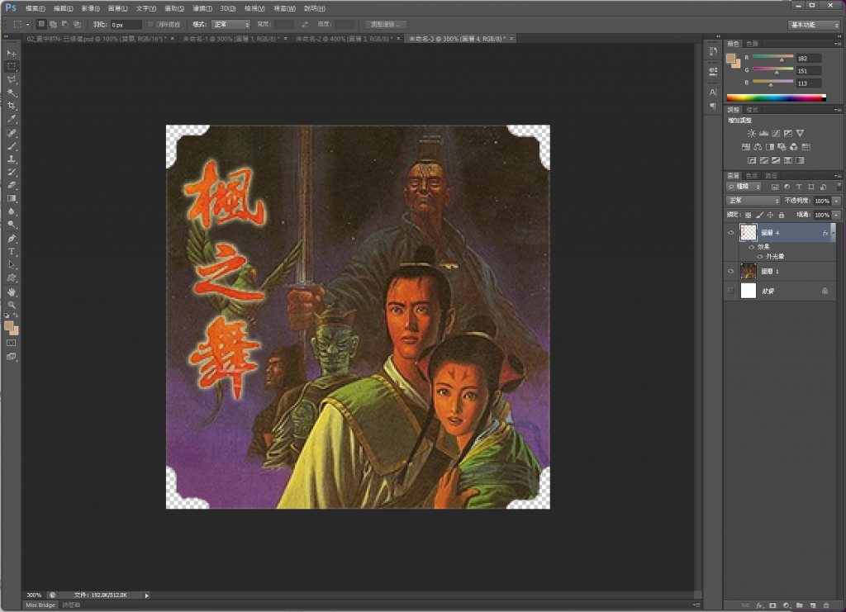846x612 pixels.
Task: Select the Clone Stamp tool
Action: 12,159
